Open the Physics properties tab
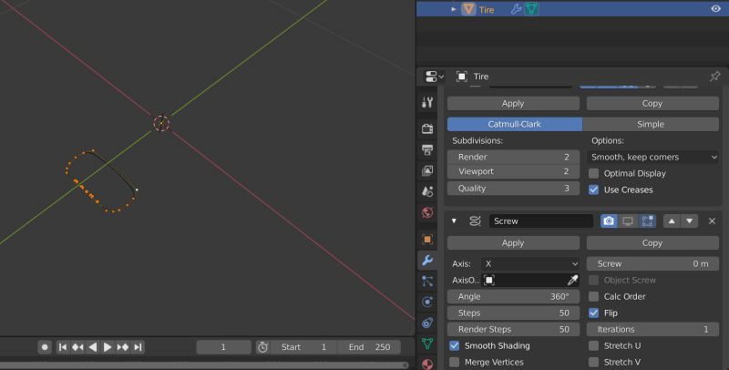The width and height of the screenshot is (729, 370). point(427,302)
